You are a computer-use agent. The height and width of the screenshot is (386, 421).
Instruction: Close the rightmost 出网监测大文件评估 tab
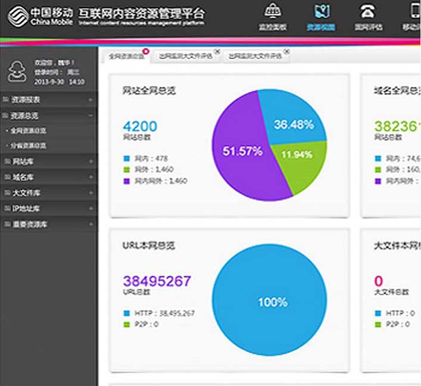tap(288, 52)
